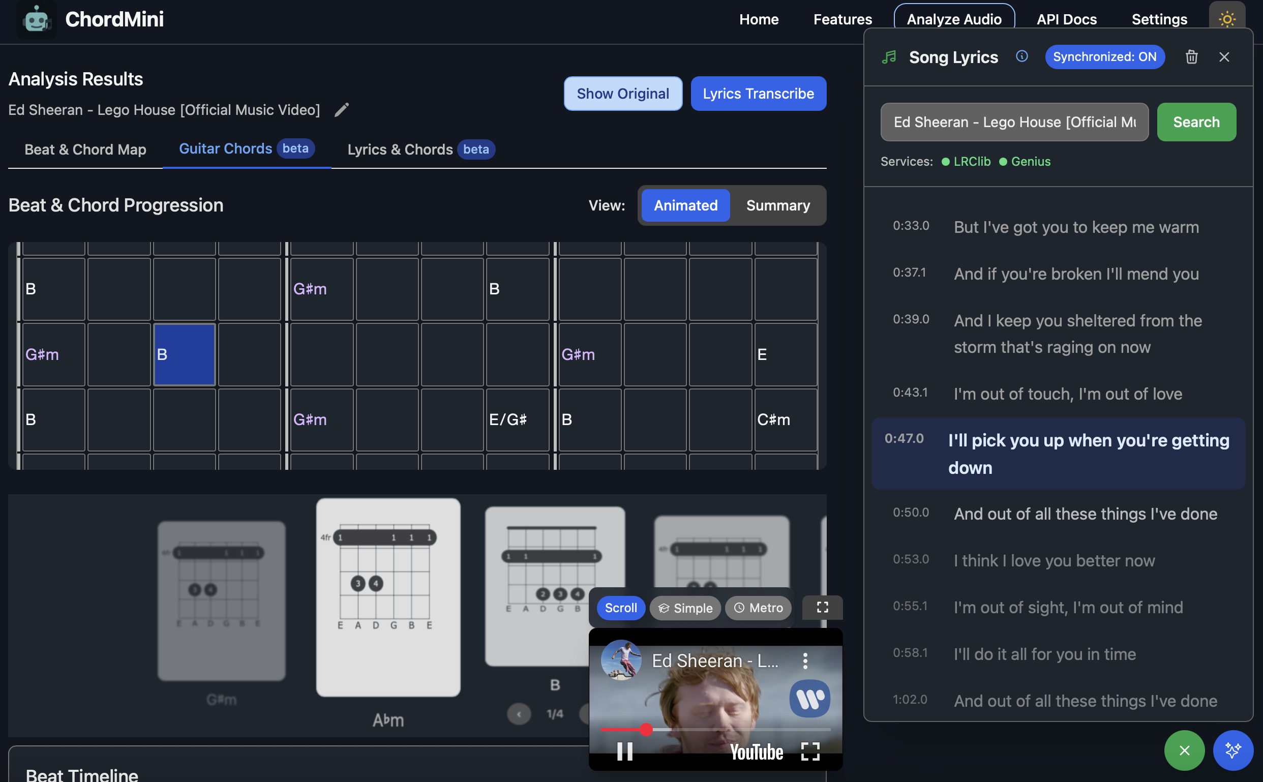Click the Warner channel watermark icon
Screen dimensions: 1263x782
[810, 698]
